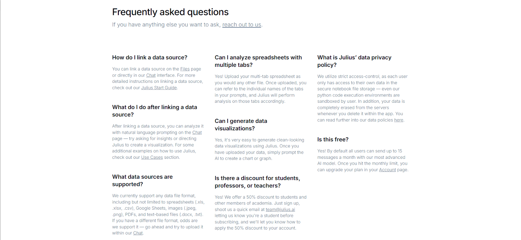The image size is (521, 240).
Task: Click the team@julius.ai email link
Action: 280,210
